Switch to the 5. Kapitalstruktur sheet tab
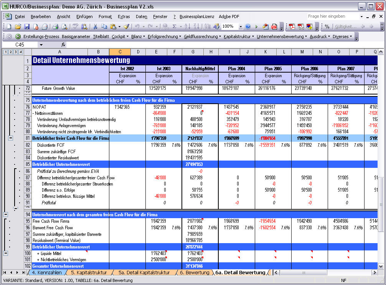Screen dimensions: 386x285 coord(89,272)
